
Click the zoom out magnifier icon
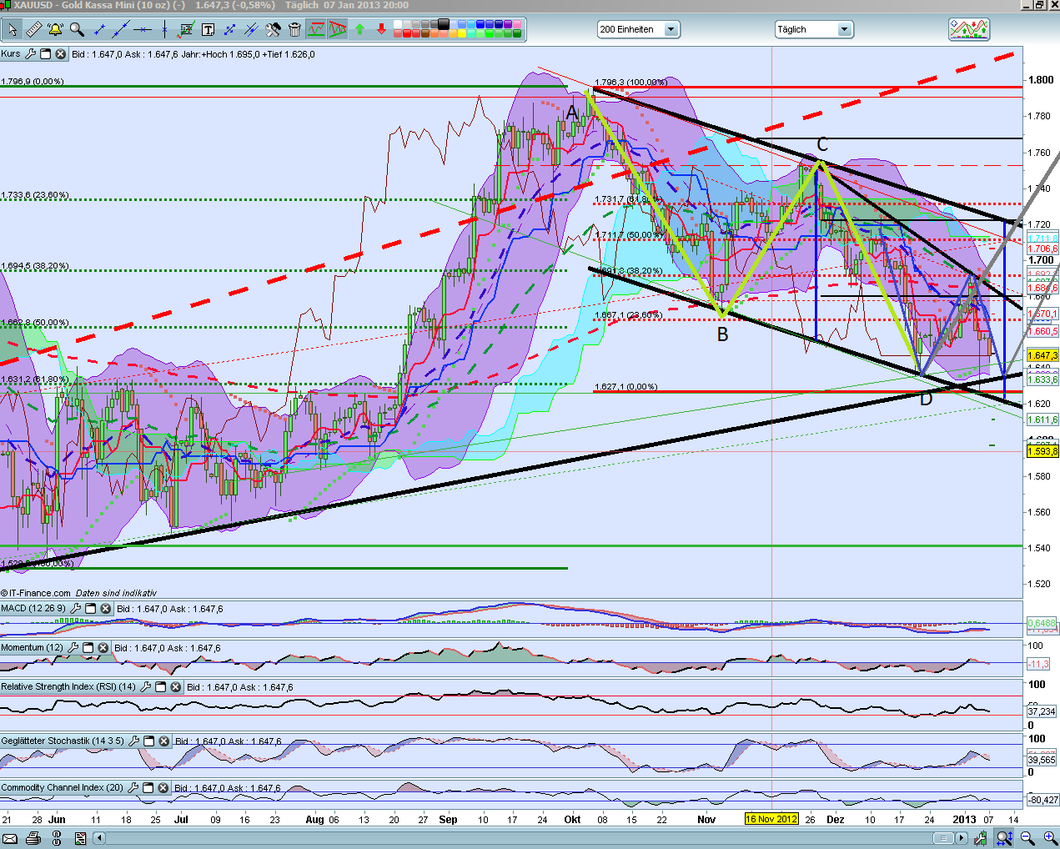(1027, 838)
